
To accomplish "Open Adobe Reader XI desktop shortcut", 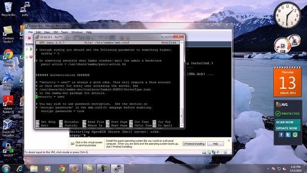I will 8,104.
